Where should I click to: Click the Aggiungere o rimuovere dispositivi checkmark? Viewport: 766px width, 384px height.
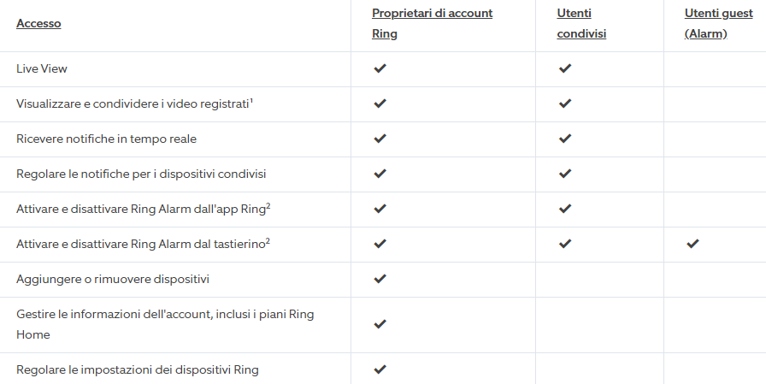[380, 279]
